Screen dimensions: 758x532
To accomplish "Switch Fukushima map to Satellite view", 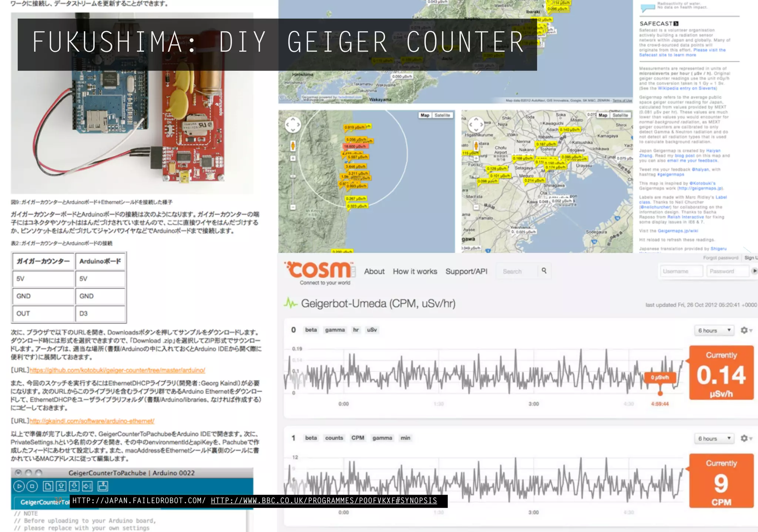I will click(x=442, y=115).
